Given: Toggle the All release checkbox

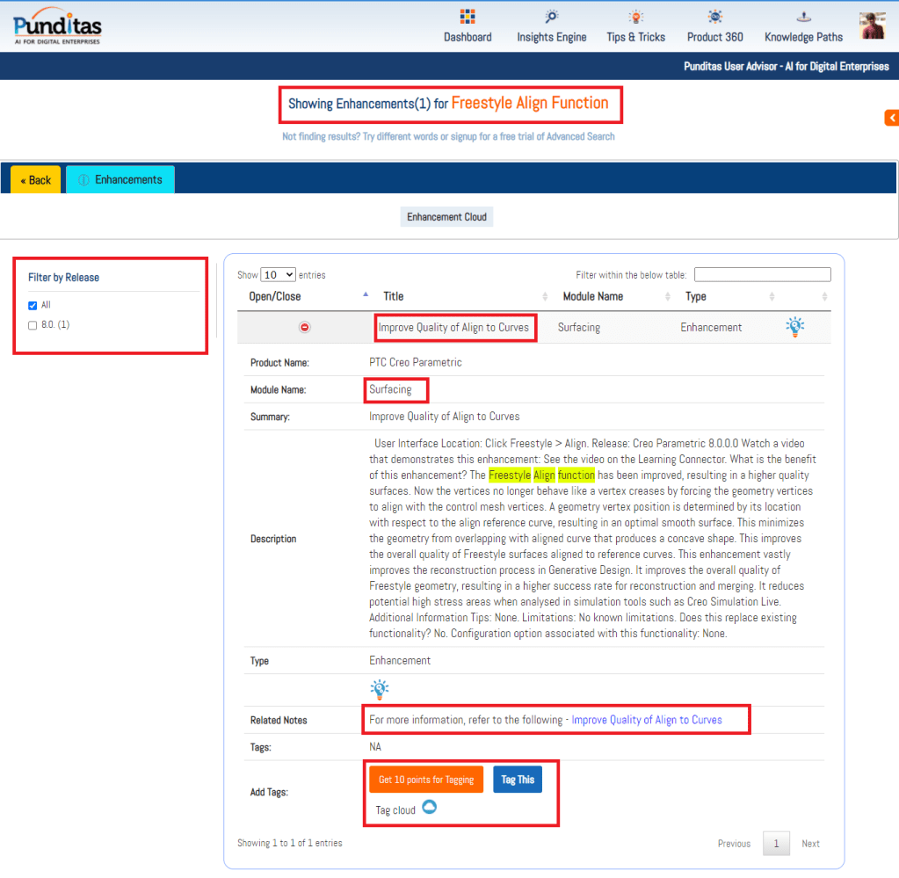Looking at the screenshot, I should 33,306.
